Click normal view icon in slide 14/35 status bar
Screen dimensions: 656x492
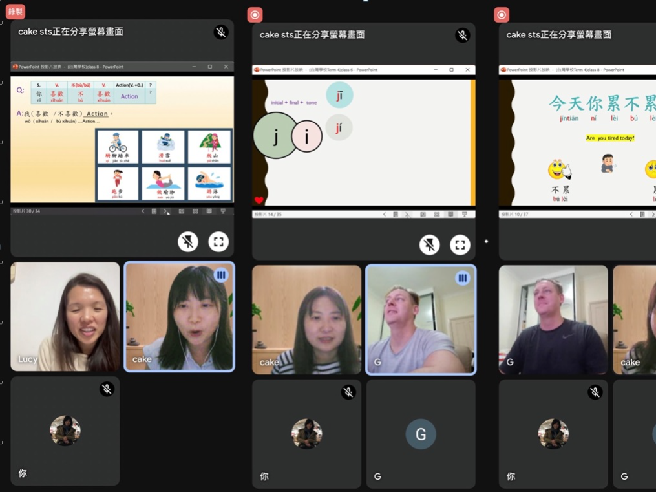click(423, 215)
